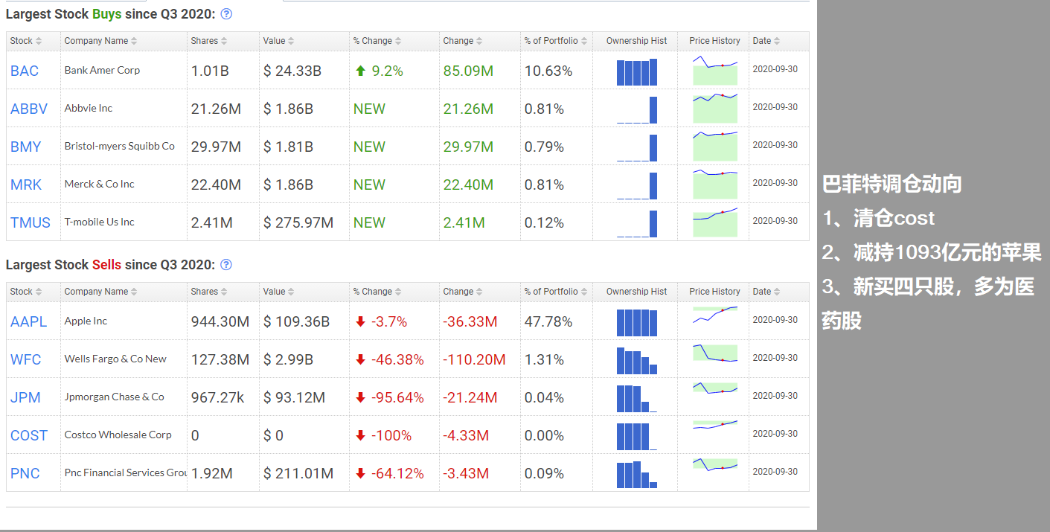Open help icon beside Largest Stock Sells
Screen dimensions: 1050x532
pyautogui.click(x=226, y=265)
